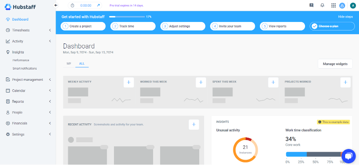359x166 pixels.
Task: Click Manage widgets button
Action: coord(335,64)
